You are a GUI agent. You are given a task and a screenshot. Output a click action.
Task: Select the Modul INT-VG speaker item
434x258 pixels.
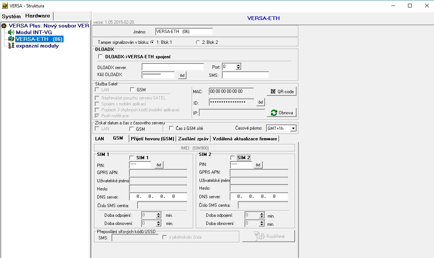point(33,32)
